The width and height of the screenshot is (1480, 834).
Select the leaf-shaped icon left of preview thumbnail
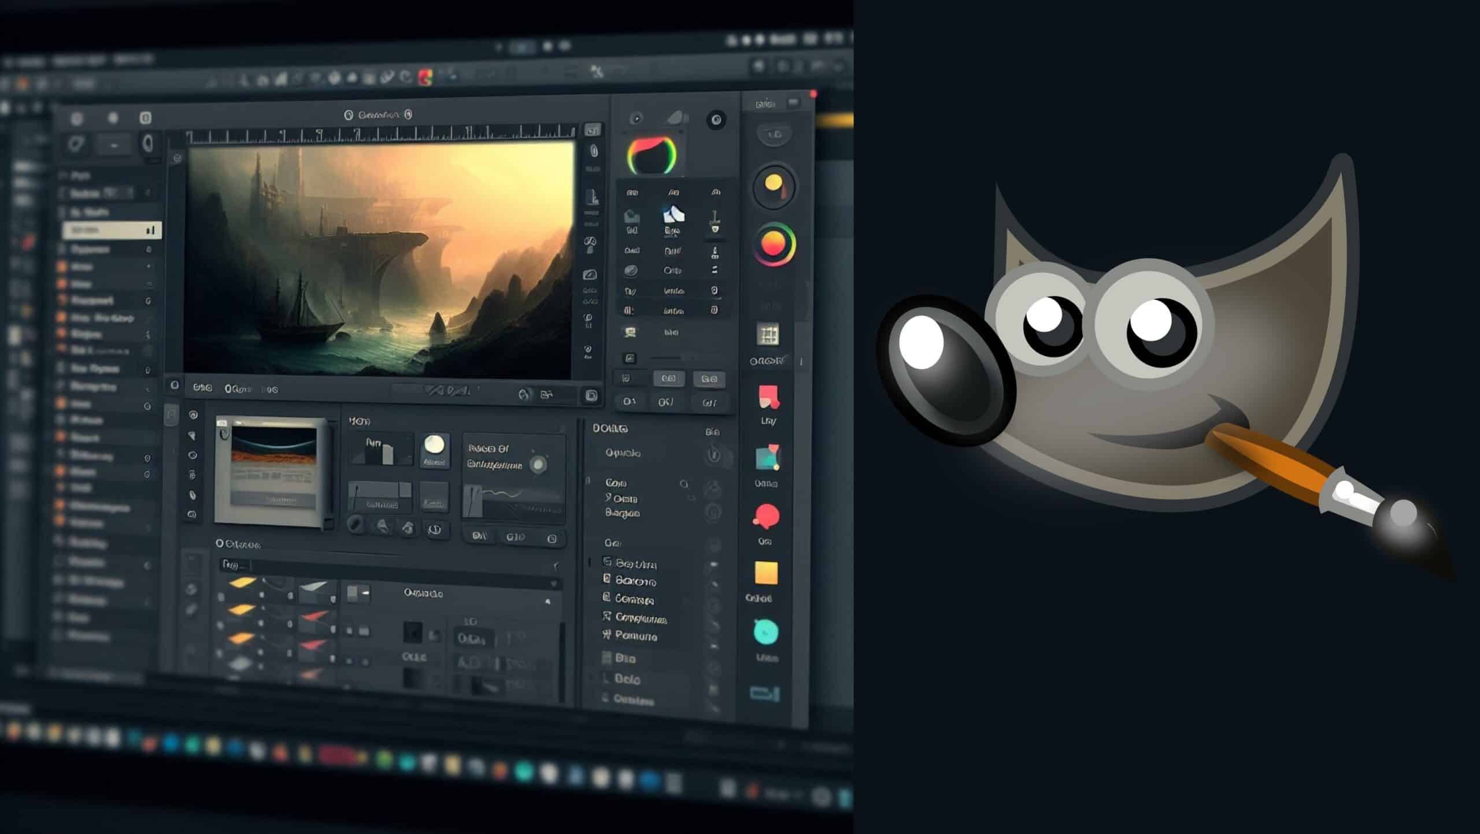[193, 495]
